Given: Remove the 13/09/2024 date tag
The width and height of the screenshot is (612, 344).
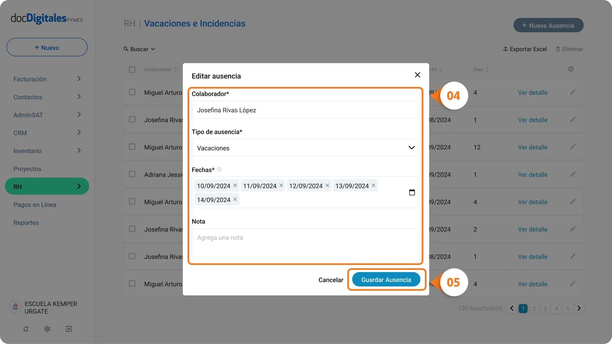Looking at the screenshot, I should click(373, 185).
